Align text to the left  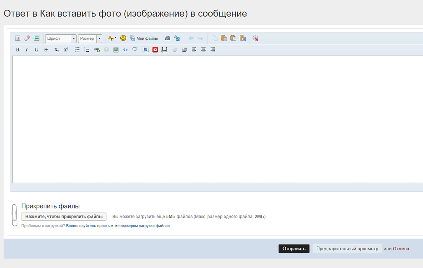[194, 50]
